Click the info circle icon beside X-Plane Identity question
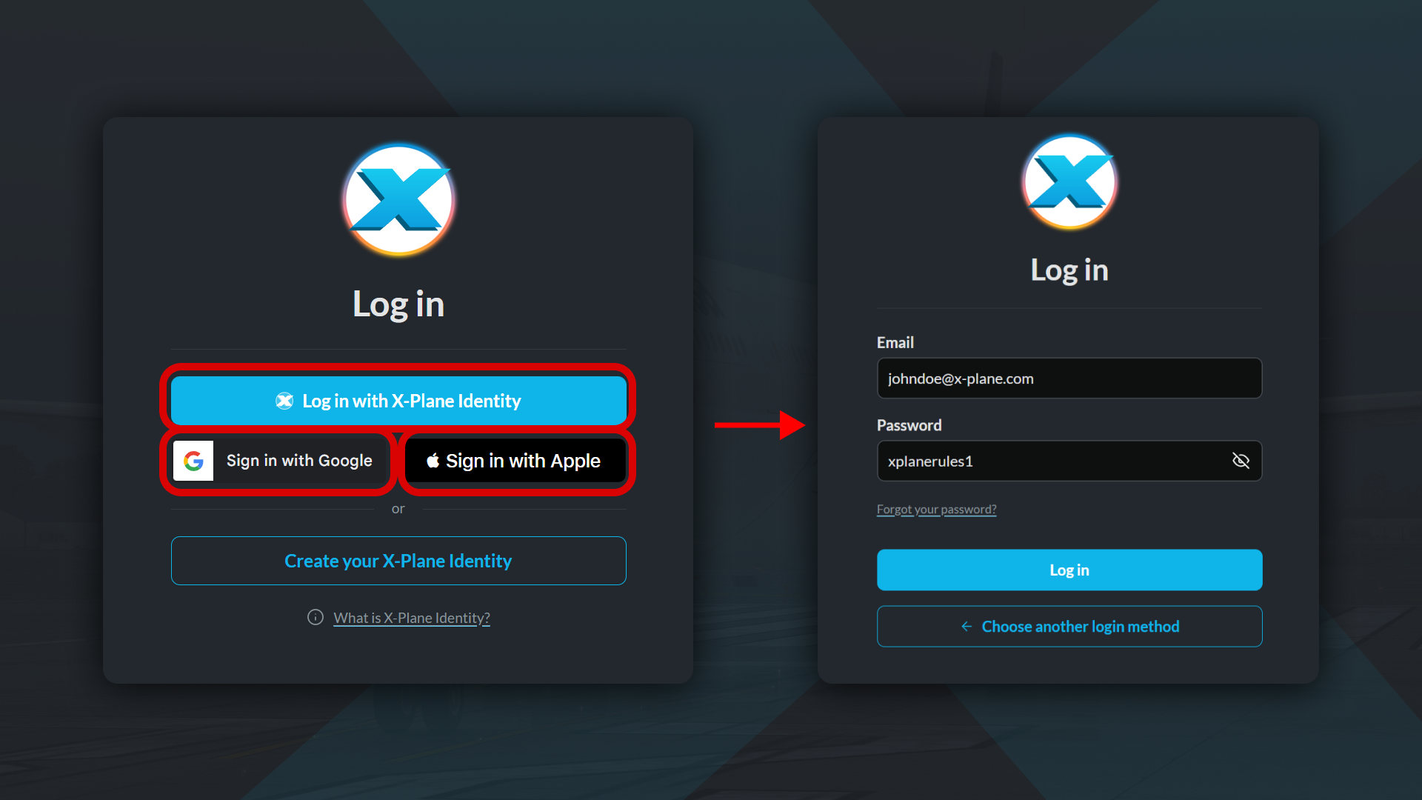 pos(316,617)
